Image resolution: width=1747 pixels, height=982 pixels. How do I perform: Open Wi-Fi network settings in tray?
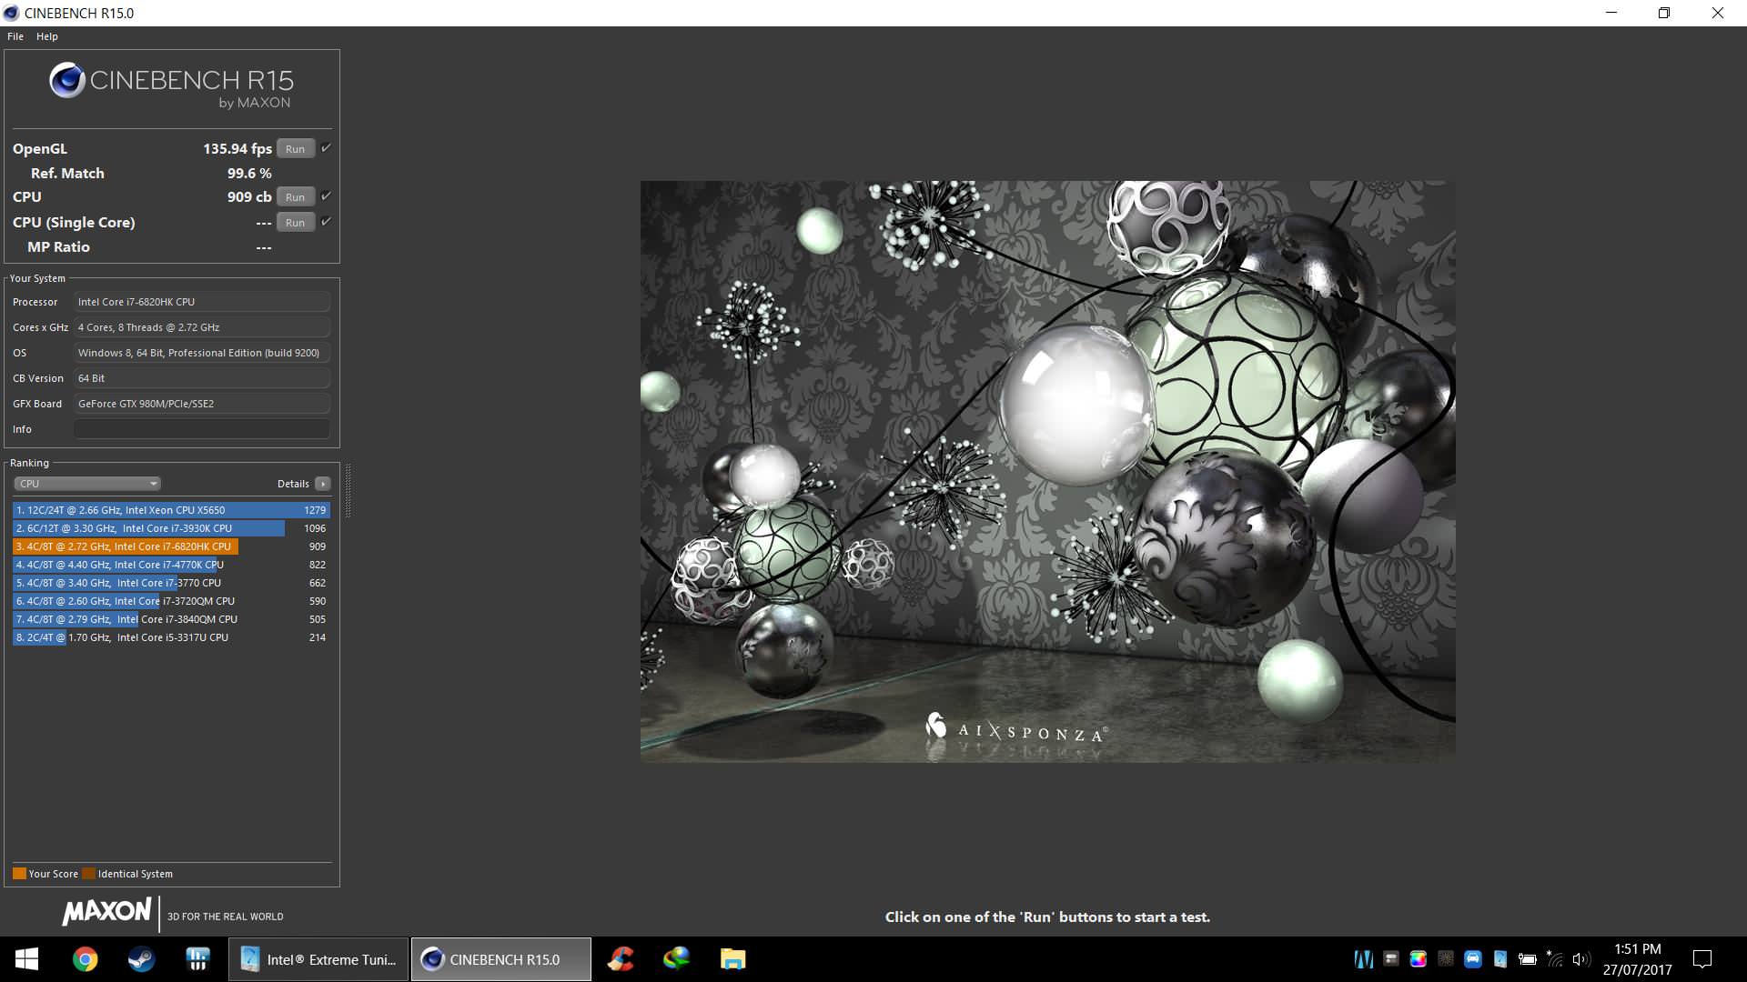tap(1554, 959)
